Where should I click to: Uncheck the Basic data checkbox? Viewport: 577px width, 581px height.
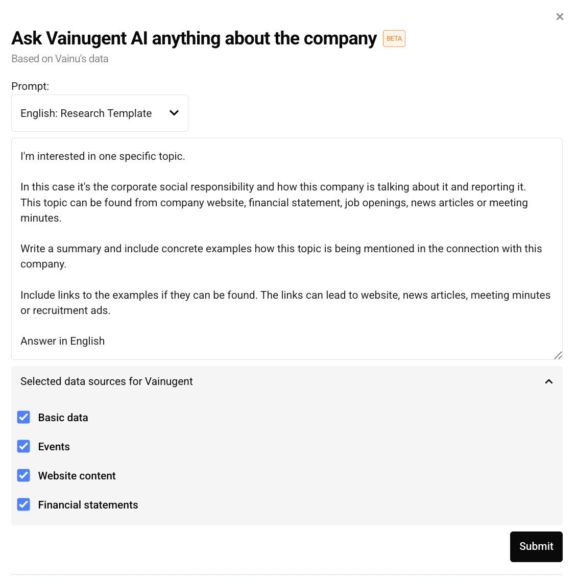tap(23, 418)
